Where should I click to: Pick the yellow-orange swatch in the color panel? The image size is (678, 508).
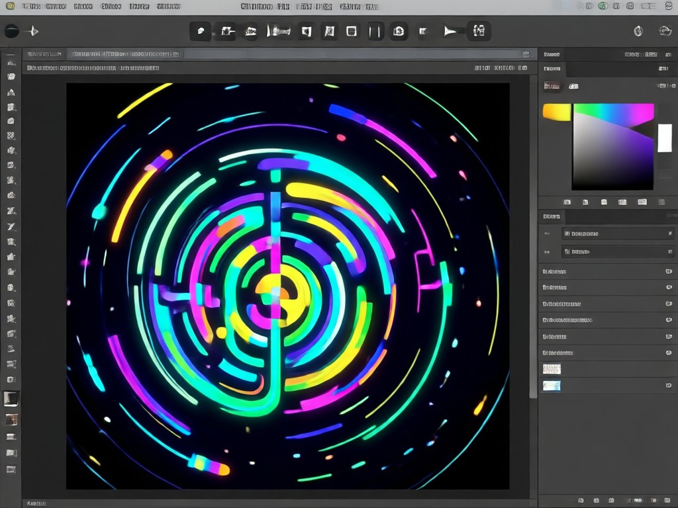[557, 112]
